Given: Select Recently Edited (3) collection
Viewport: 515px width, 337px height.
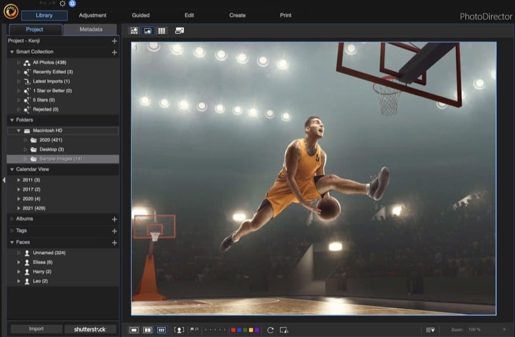Looking at the screenshot, I should [53, 72].
